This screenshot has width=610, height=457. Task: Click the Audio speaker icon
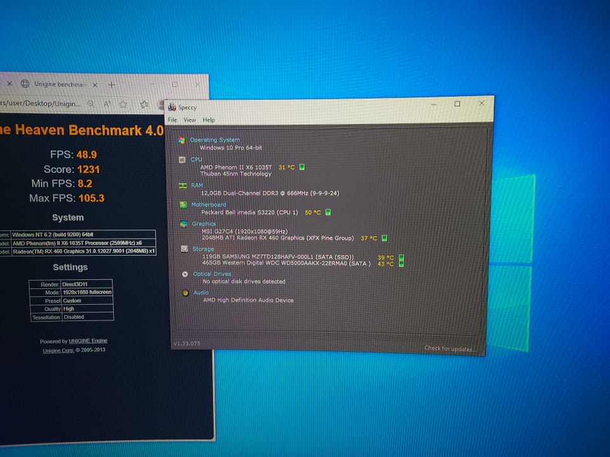click(185, 293)
